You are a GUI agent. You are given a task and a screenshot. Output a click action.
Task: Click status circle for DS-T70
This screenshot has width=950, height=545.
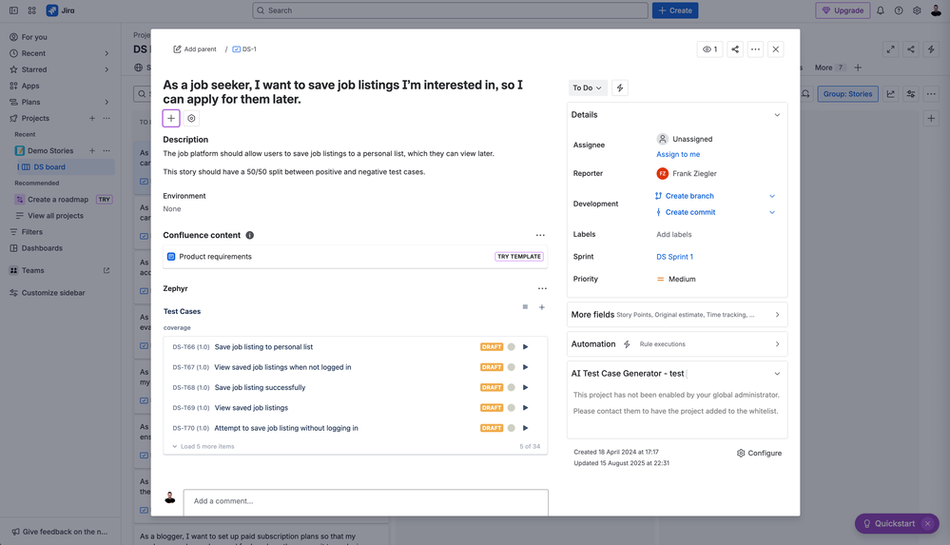click(x=511, y=428)
